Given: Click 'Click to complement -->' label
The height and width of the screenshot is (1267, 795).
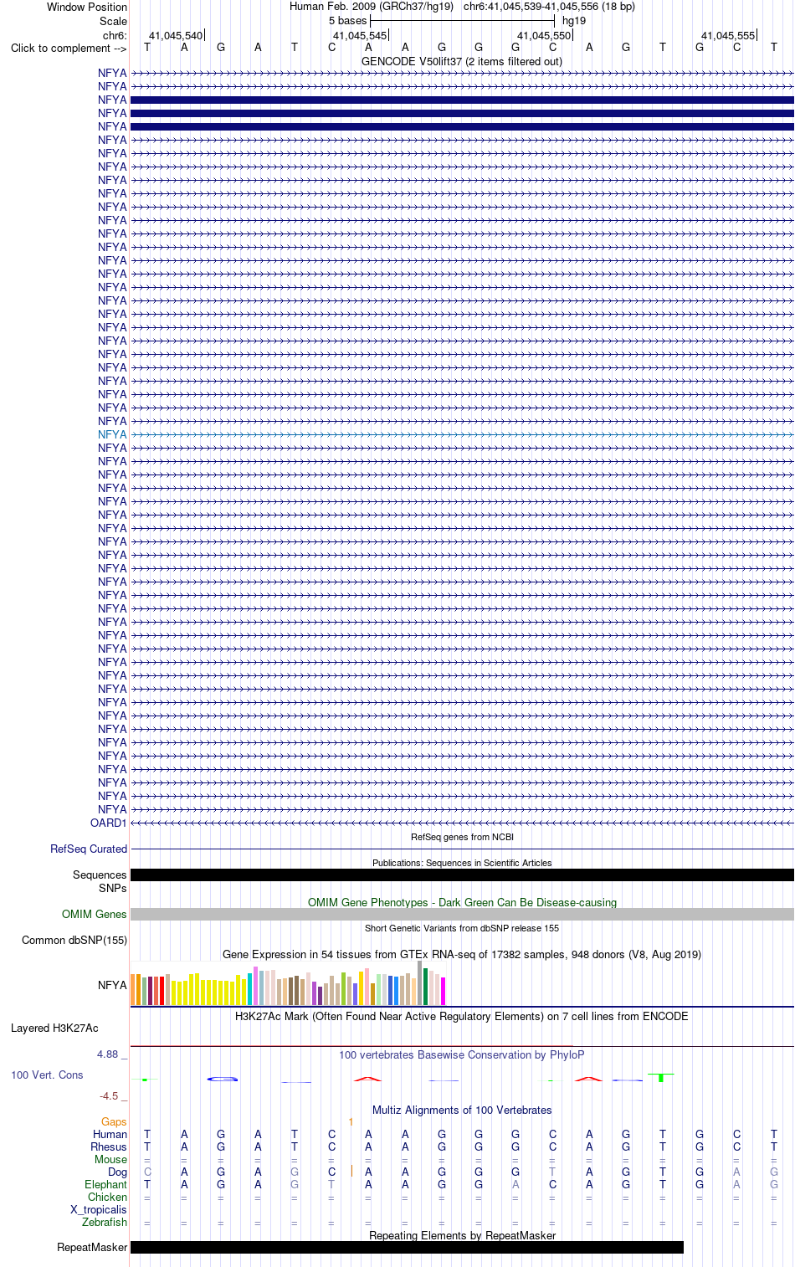Looking at the screenshot, I should (69, 48).
